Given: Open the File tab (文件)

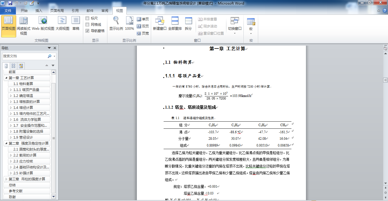Looking at the screenshot, I should (8, 11).
